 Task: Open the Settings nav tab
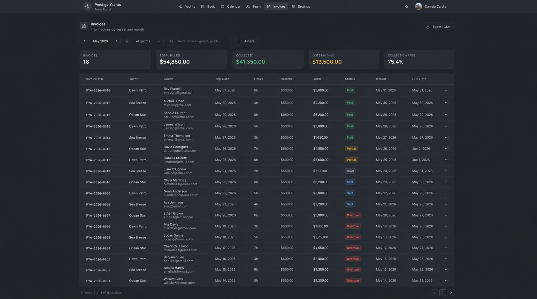point(301,6)
